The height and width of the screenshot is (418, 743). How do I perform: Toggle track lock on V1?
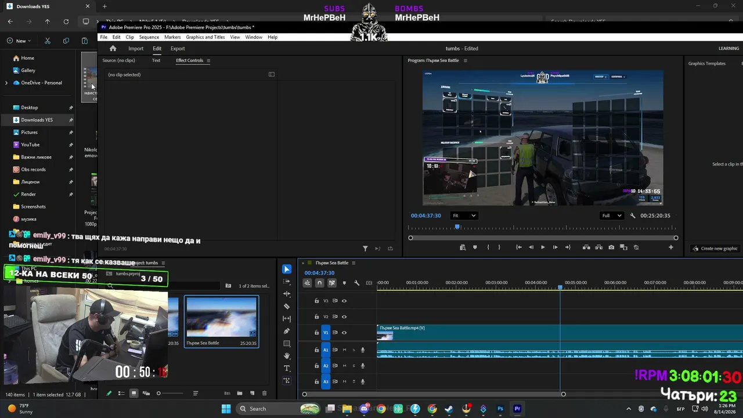pyautogui.click(x=316, y=333)
